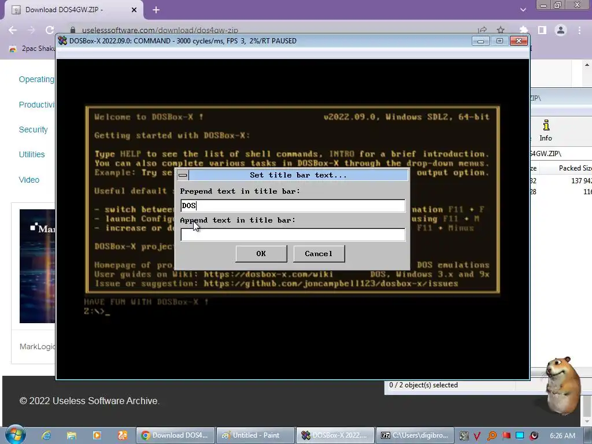Go back in Chrome browser
This screenshot has width=592, height=444.
coord(13,30)
